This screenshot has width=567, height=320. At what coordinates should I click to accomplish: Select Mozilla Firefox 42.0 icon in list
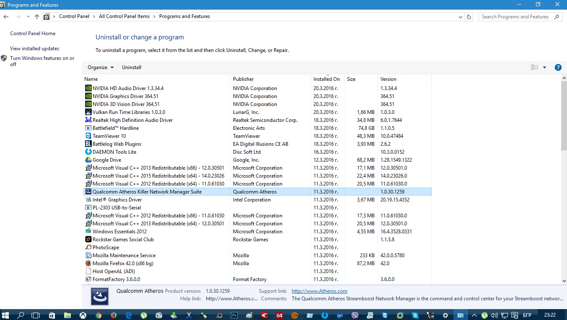tap(88, 263)
